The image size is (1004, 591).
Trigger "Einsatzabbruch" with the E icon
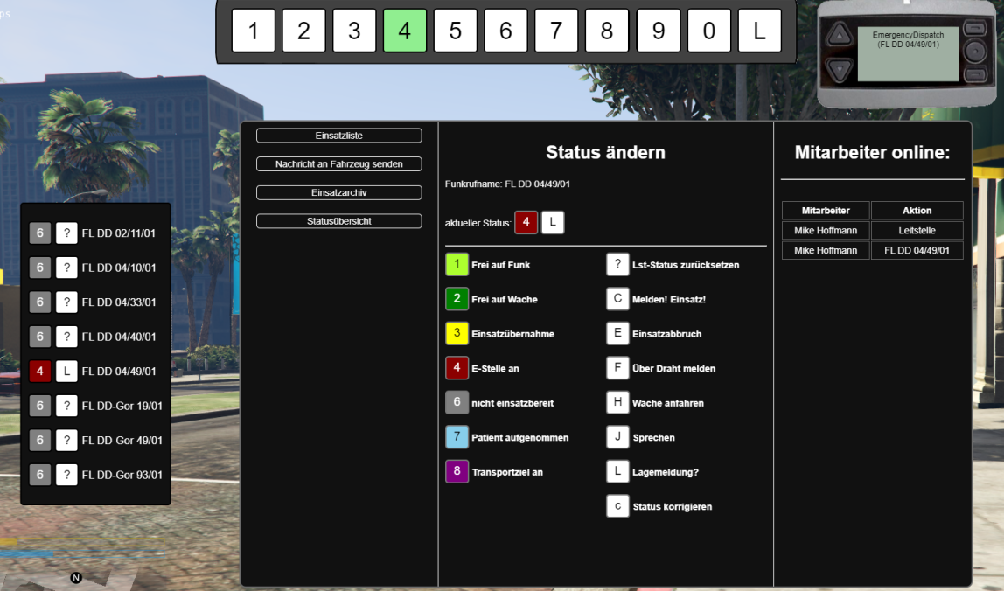pos(617,333)
